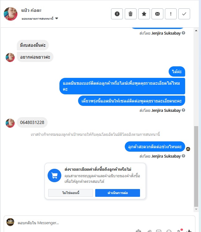Screen dimensions: 201x232
Task: Delete conversation using the trash icon
Action: click(x=130, y=14)
